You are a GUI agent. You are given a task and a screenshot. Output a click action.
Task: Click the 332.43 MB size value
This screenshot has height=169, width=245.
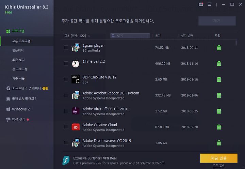point(163,95)
